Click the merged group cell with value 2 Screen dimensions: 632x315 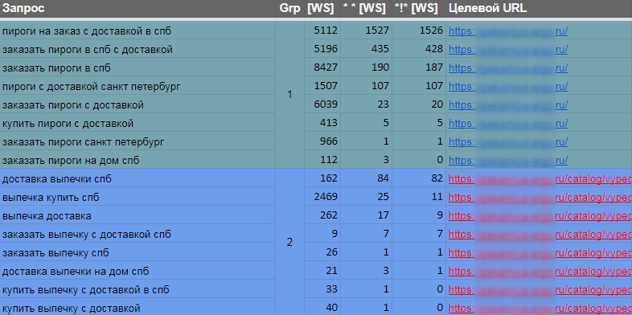click(289, 242)
